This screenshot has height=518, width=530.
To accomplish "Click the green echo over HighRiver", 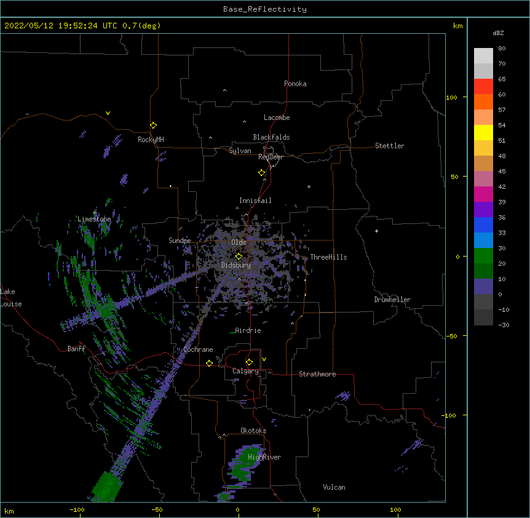I will pos(247,463).
